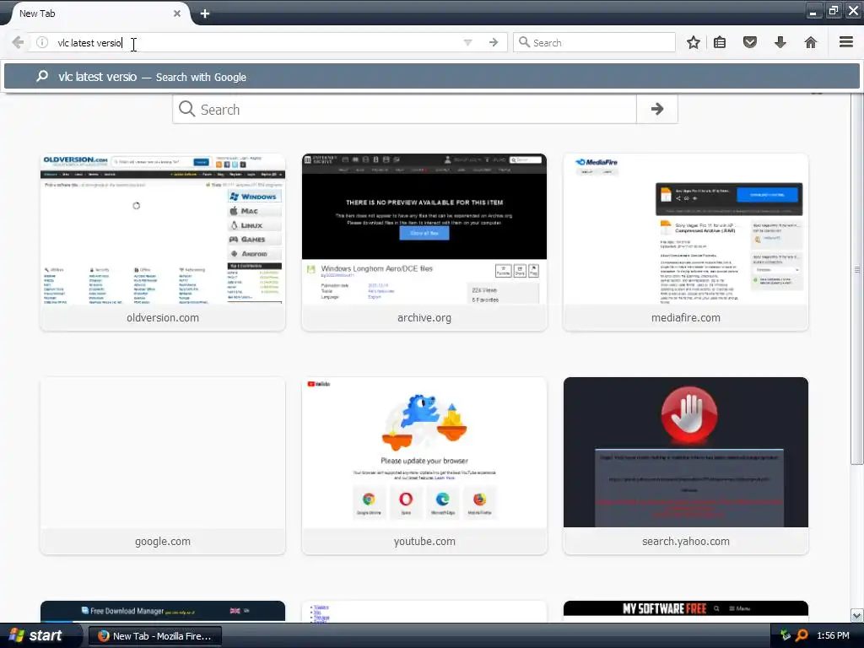Open the Free Download Manager tile
This screenshot has height=648, width=864.
(x=163, y=611)
